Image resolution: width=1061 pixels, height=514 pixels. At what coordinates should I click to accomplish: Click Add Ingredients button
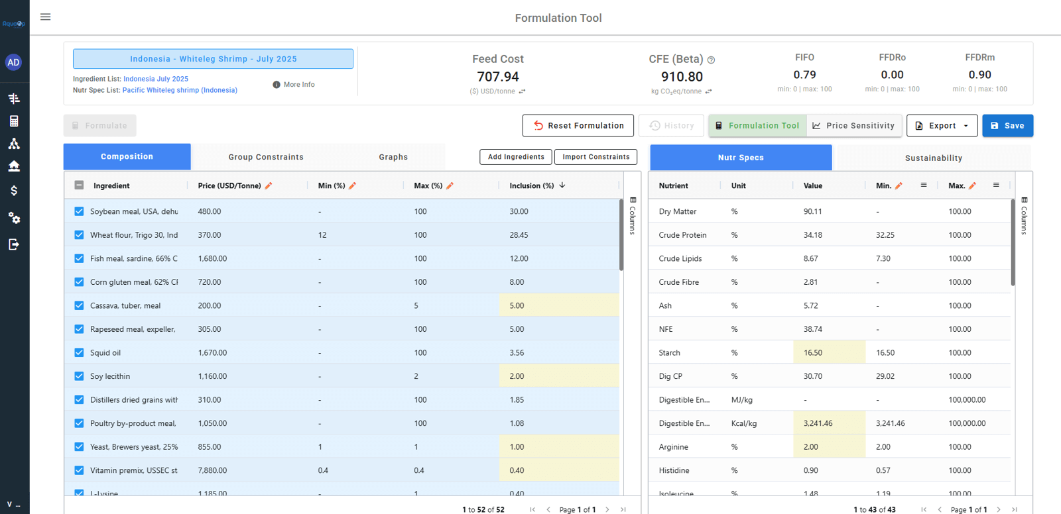(516, 157)
